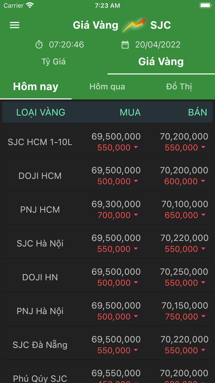Click the calendar icon beside the date
This screenshot has width=215, height=383.
coord(126,44)
